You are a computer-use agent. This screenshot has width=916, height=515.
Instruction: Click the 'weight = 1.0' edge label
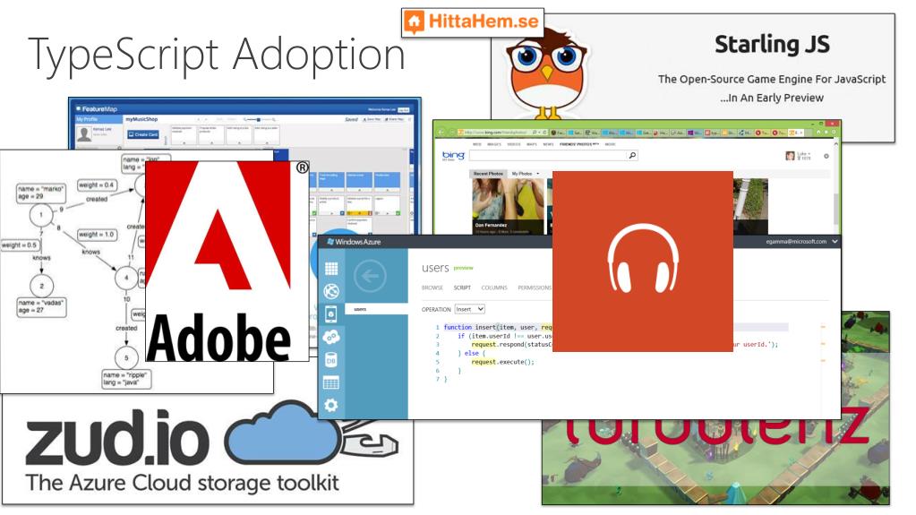point(97,235)
